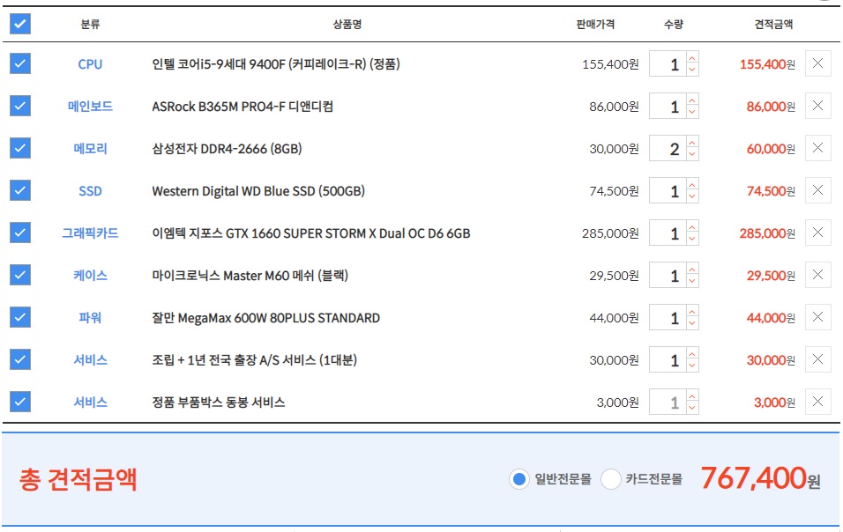This screenshot has width=843, height=532.
Task: Open the SSD category link
Action: [90, 190]
